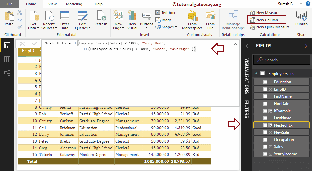Image resolution: width=312 pixels, height=171 pixels.
Task: Click New Quick Measure
Action: click(x=270, y=27)
